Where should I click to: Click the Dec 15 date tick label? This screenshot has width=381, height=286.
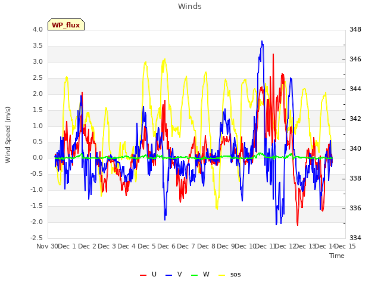click(345, 246)
